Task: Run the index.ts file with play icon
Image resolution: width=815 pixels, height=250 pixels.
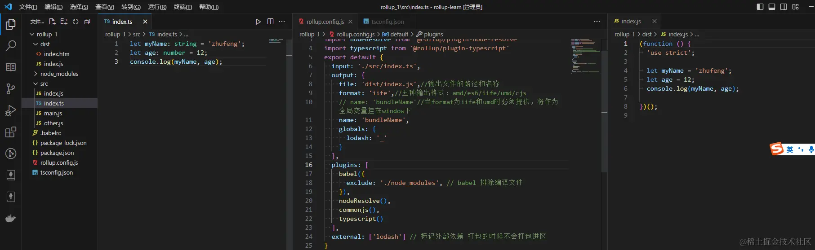Action: pyautogui.click(x=258, y=22)
